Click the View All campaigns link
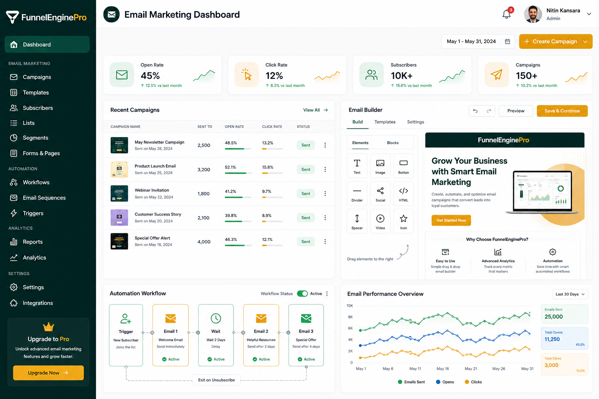The width and height of the screenshot is (599, 399). [x=315, y=110]
